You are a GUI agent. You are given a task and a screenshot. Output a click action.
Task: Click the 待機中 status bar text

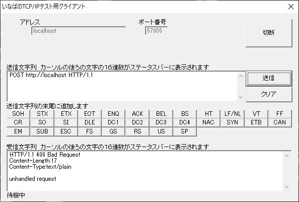[x=16, y=195]
